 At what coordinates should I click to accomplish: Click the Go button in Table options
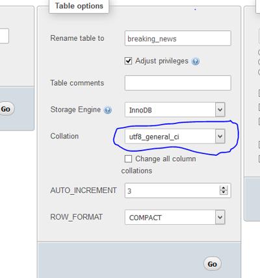pyautogui.click(x=213, y=264)
